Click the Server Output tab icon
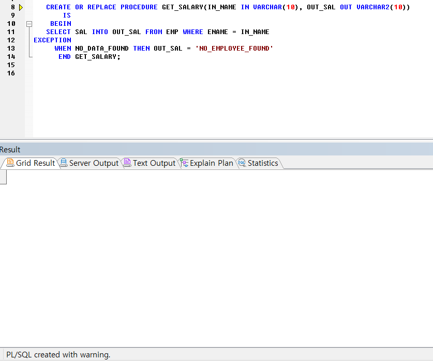This screenshot has width=433, height=361. [64, 163]
